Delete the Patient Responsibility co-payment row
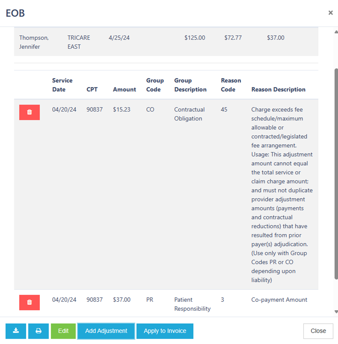This screenshot has height=344, width=338. [x=29, y=302]
